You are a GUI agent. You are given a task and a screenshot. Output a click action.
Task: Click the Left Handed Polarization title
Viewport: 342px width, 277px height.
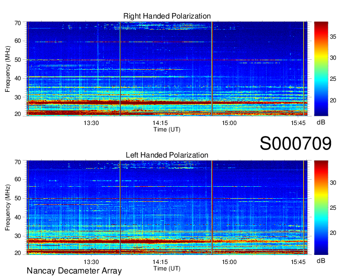[167, 155]
